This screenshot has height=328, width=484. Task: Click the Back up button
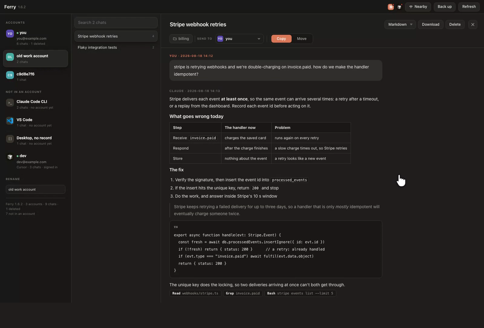pos(445,7)
